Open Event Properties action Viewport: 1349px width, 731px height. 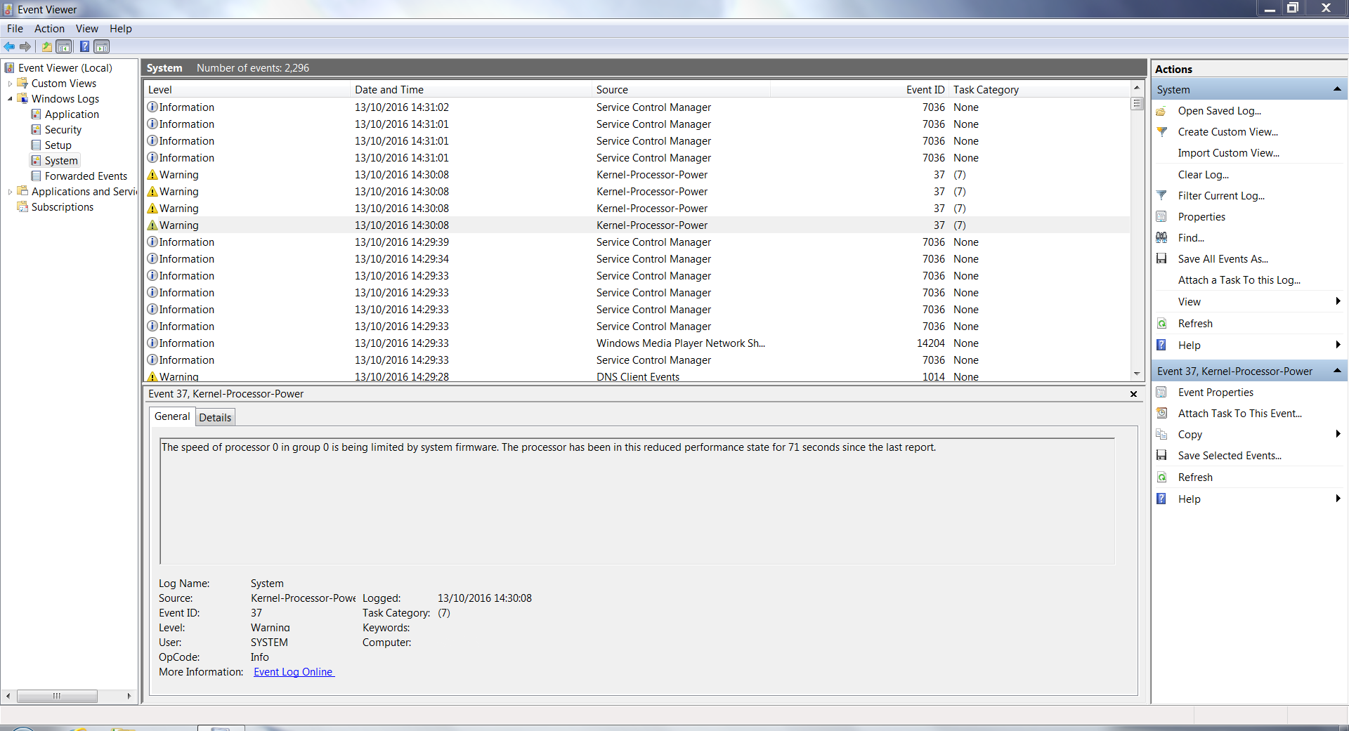tap(1216, 393)
